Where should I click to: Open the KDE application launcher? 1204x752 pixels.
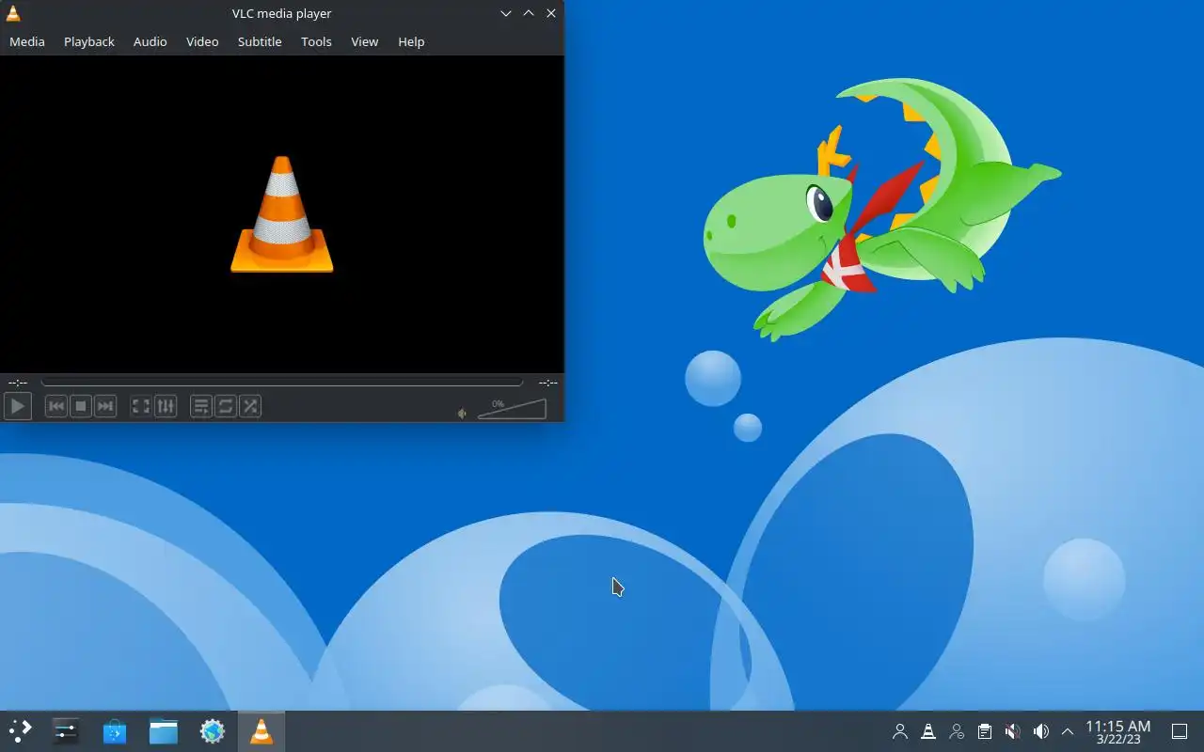(21, 731)
